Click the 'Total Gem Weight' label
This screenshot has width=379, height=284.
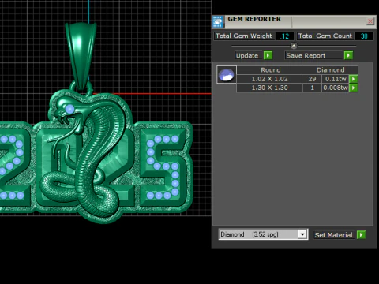(244, 35)
